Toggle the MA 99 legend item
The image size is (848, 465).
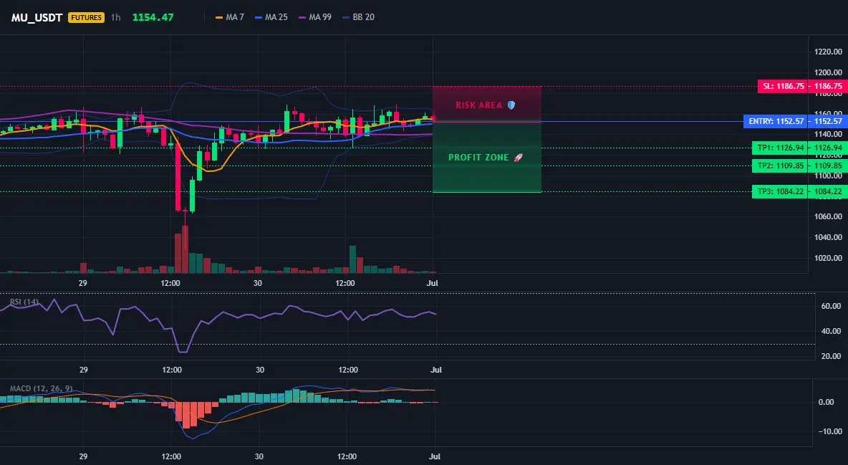coord(315,17)
